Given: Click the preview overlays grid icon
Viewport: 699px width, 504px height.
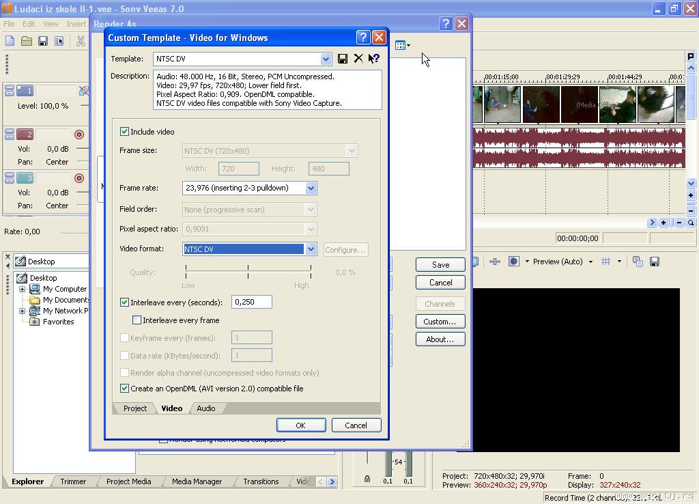Looking at the screenshot, I should (605, 262).
